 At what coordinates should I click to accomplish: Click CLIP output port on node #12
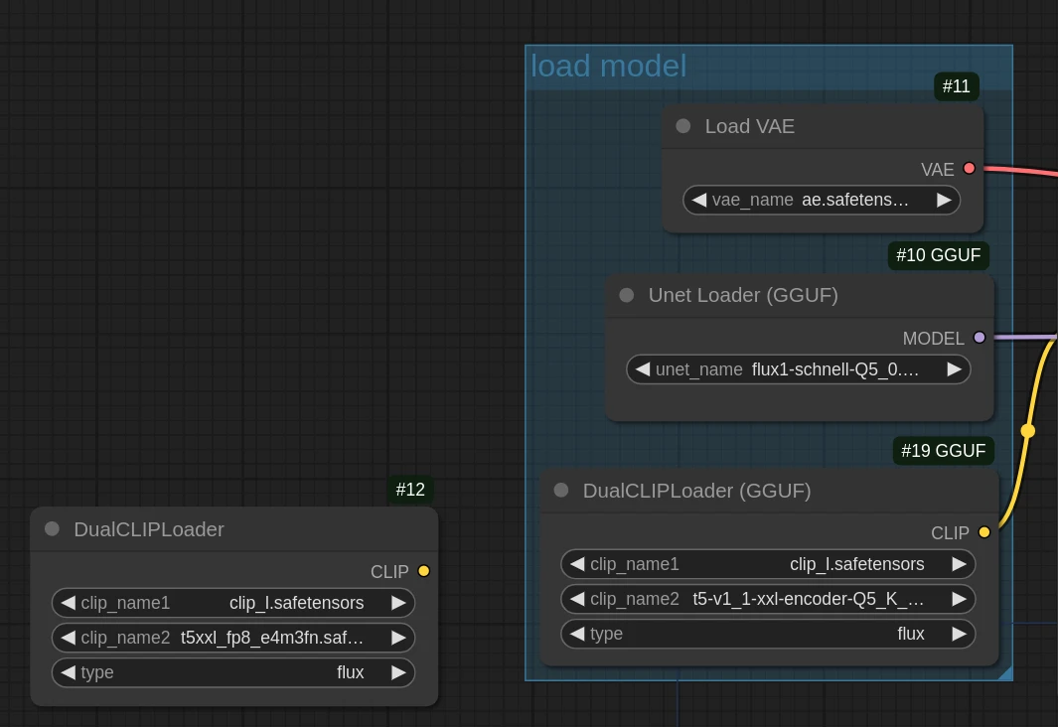[424, 571]
